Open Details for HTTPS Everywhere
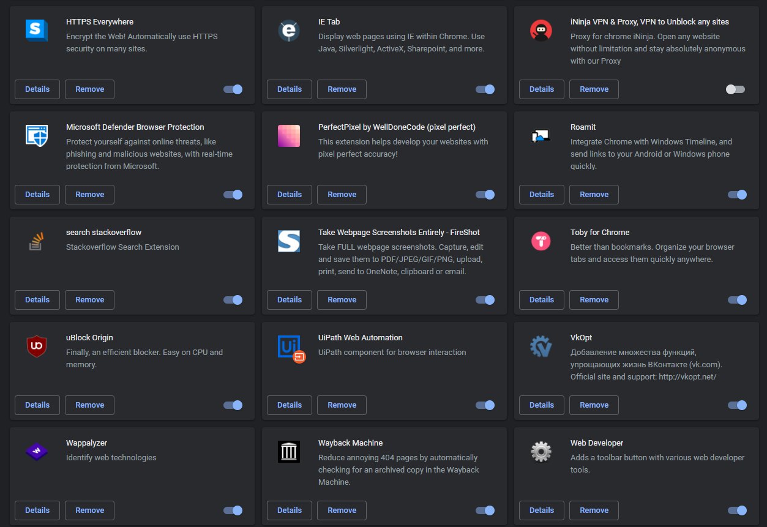767x527 pixels. [x=37, y=89]
